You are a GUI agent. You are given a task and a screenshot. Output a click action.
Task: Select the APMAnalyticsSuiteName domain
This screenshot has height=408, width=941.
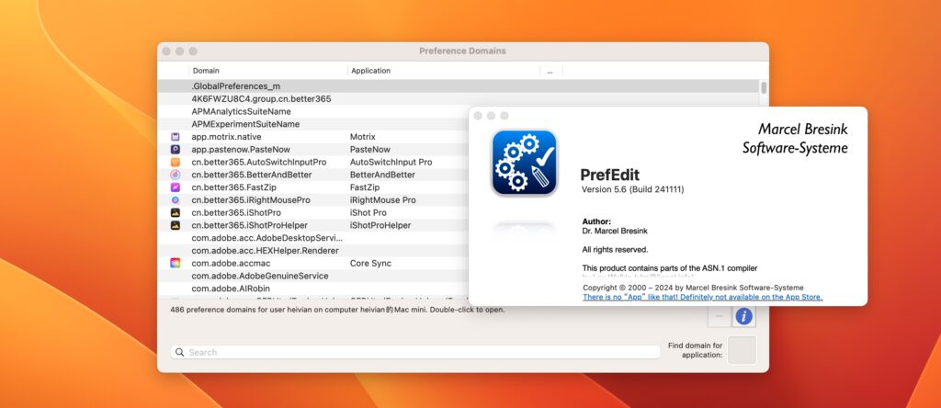click(242, 111)
